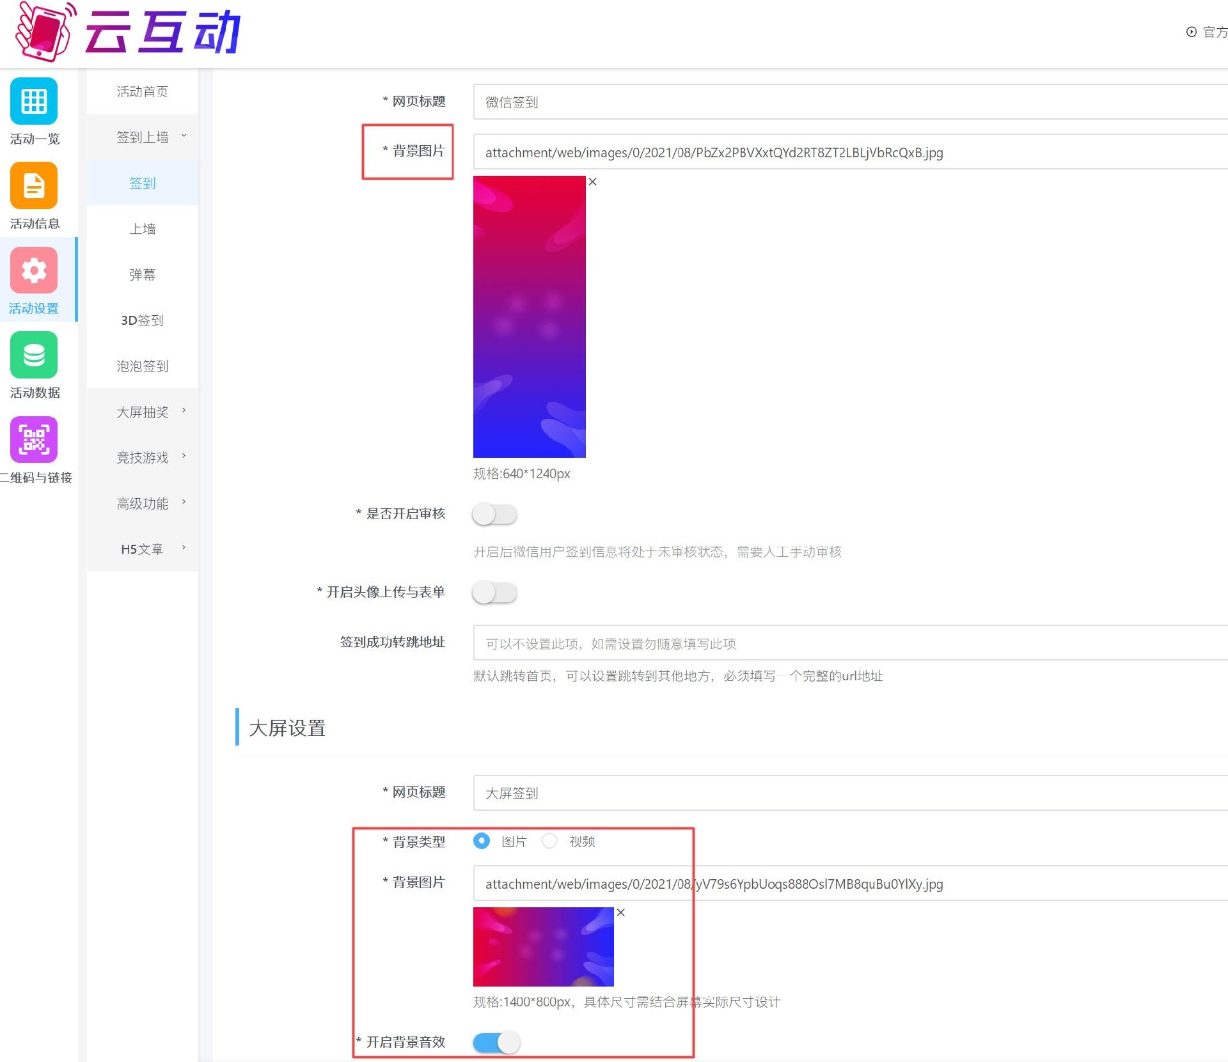This screenshot has height=1062, width=1228.
Task: Collapse the 签到上墙 menu section
Action: [143, 137]
